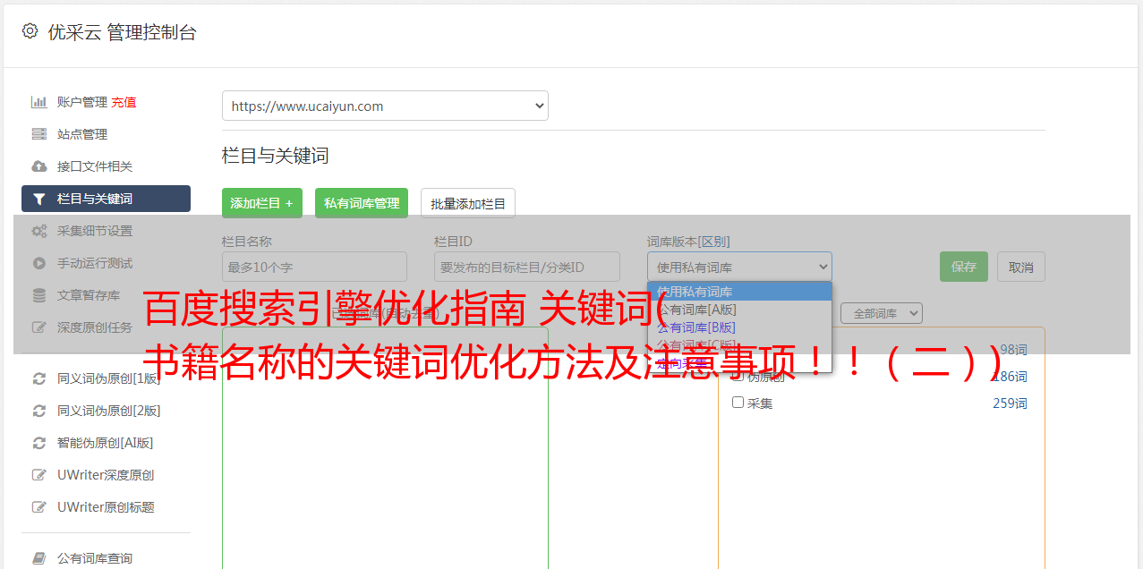Click the red 充值 recharge link

coord(124,102)
